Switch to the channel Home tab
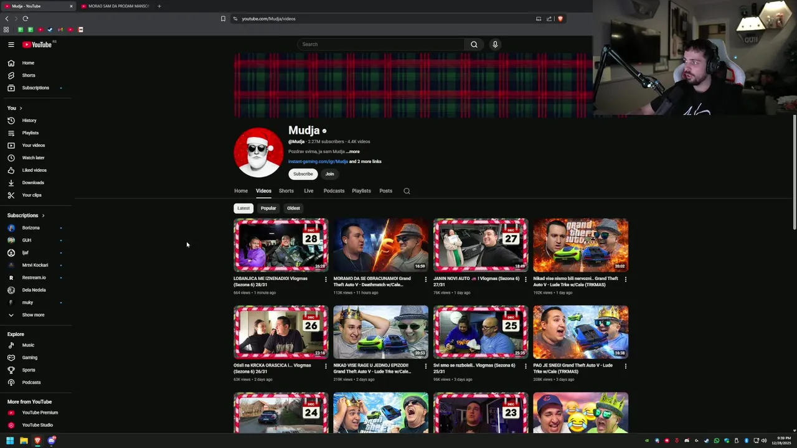Image resolution: width=797 pixels, height=448 pixels. coord(241,191)
